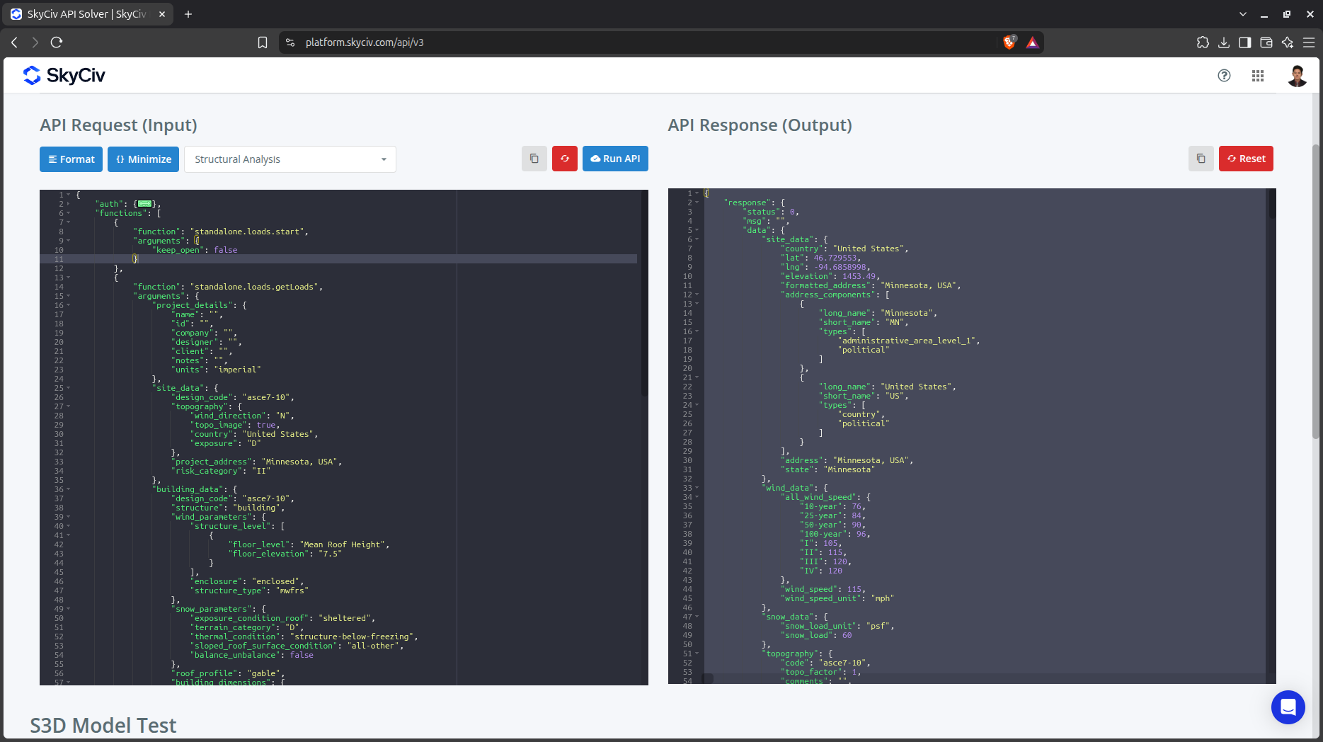The height and width of the screenshot is (742, 1323).
Task: Click the address bar URL field
Action: coord(637,42)
